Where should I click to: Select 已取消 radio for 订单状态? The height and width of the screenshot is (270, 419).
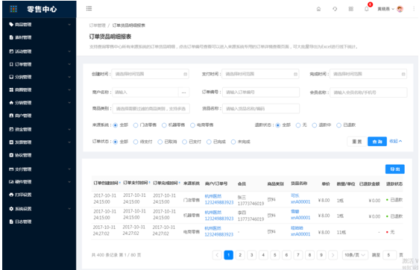pos(160,142)
